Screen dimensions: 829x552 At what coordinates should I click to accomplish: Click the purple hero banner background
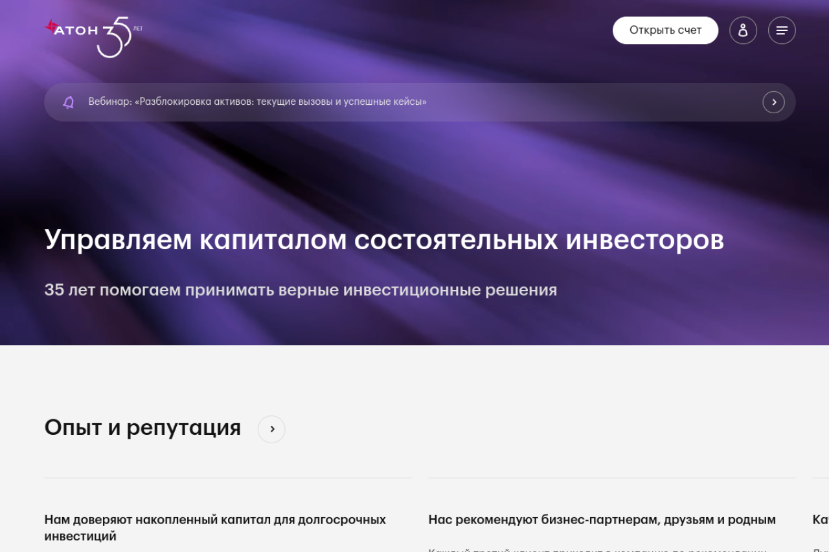tap(414, 168)
